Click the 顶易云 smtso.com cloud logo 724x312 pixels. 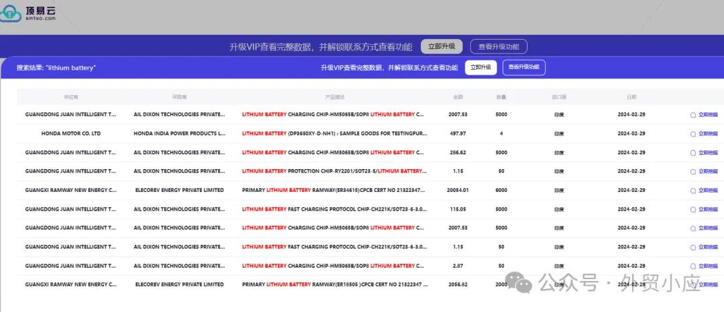(x=29, y=13)
